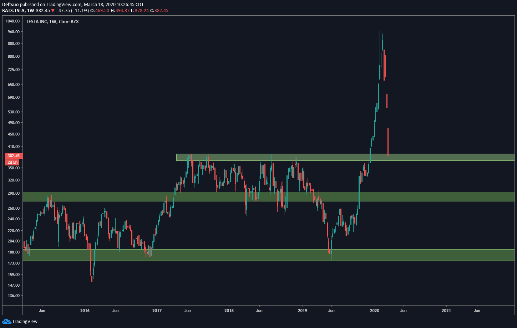Click the 240.00 price axis label
Image resolution: width=517 pixels, height=328 pixels.
(13, 219)
